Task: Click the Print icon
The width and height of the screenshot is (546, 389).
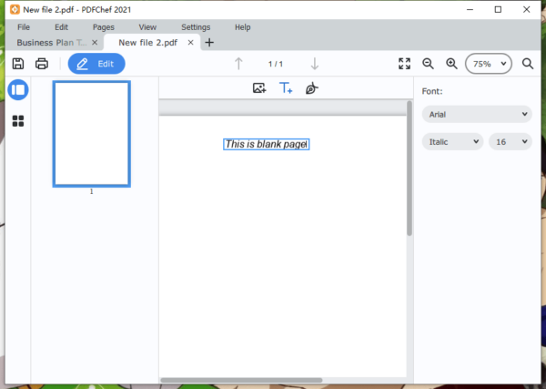Action: (42, 64)
